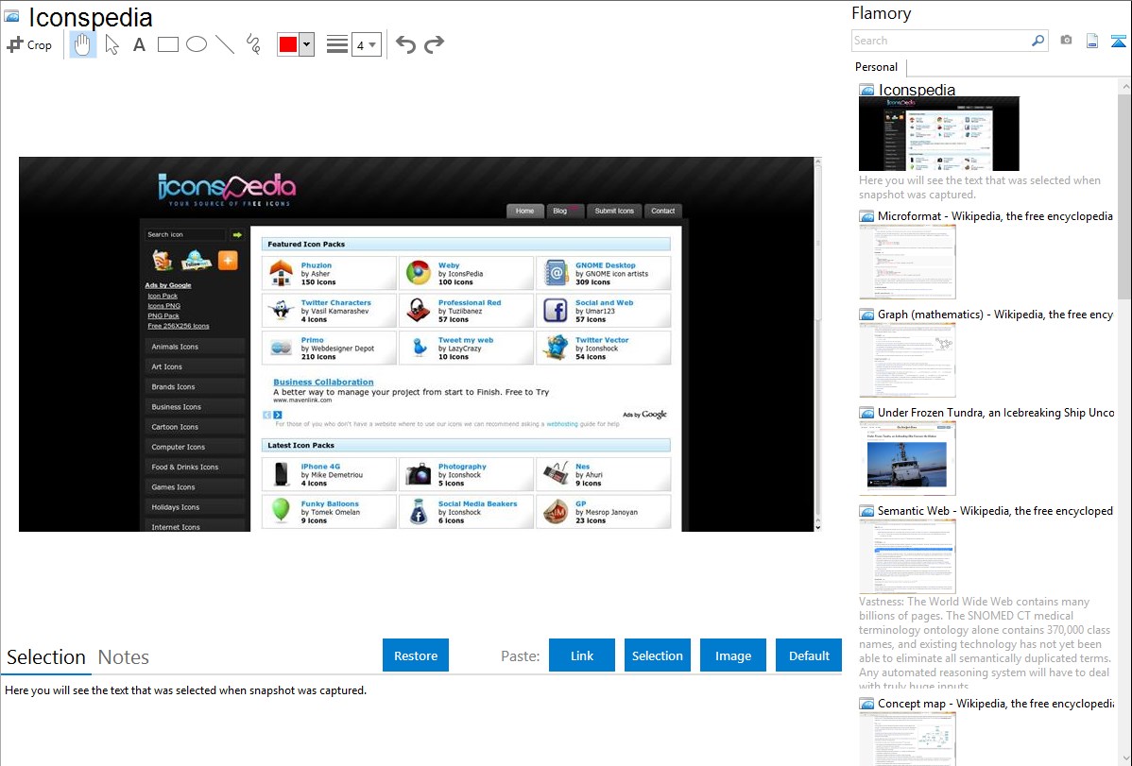Click the Home tab in the snapshot
The width and height of the screenshot is (1132, 766).
pyautogui.click(x=524, y=211)
